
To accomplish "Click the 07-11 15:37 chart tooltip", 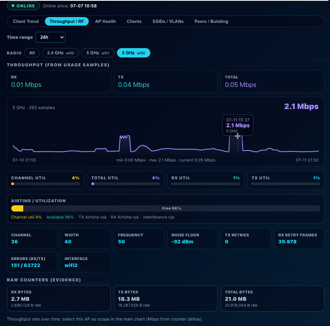I will pos(238,125).
